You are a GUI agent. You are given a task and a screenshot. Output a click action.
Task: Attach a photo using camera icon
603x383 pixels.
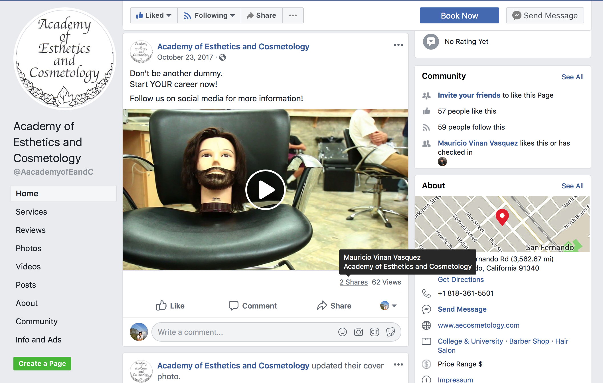coord(358,332)
